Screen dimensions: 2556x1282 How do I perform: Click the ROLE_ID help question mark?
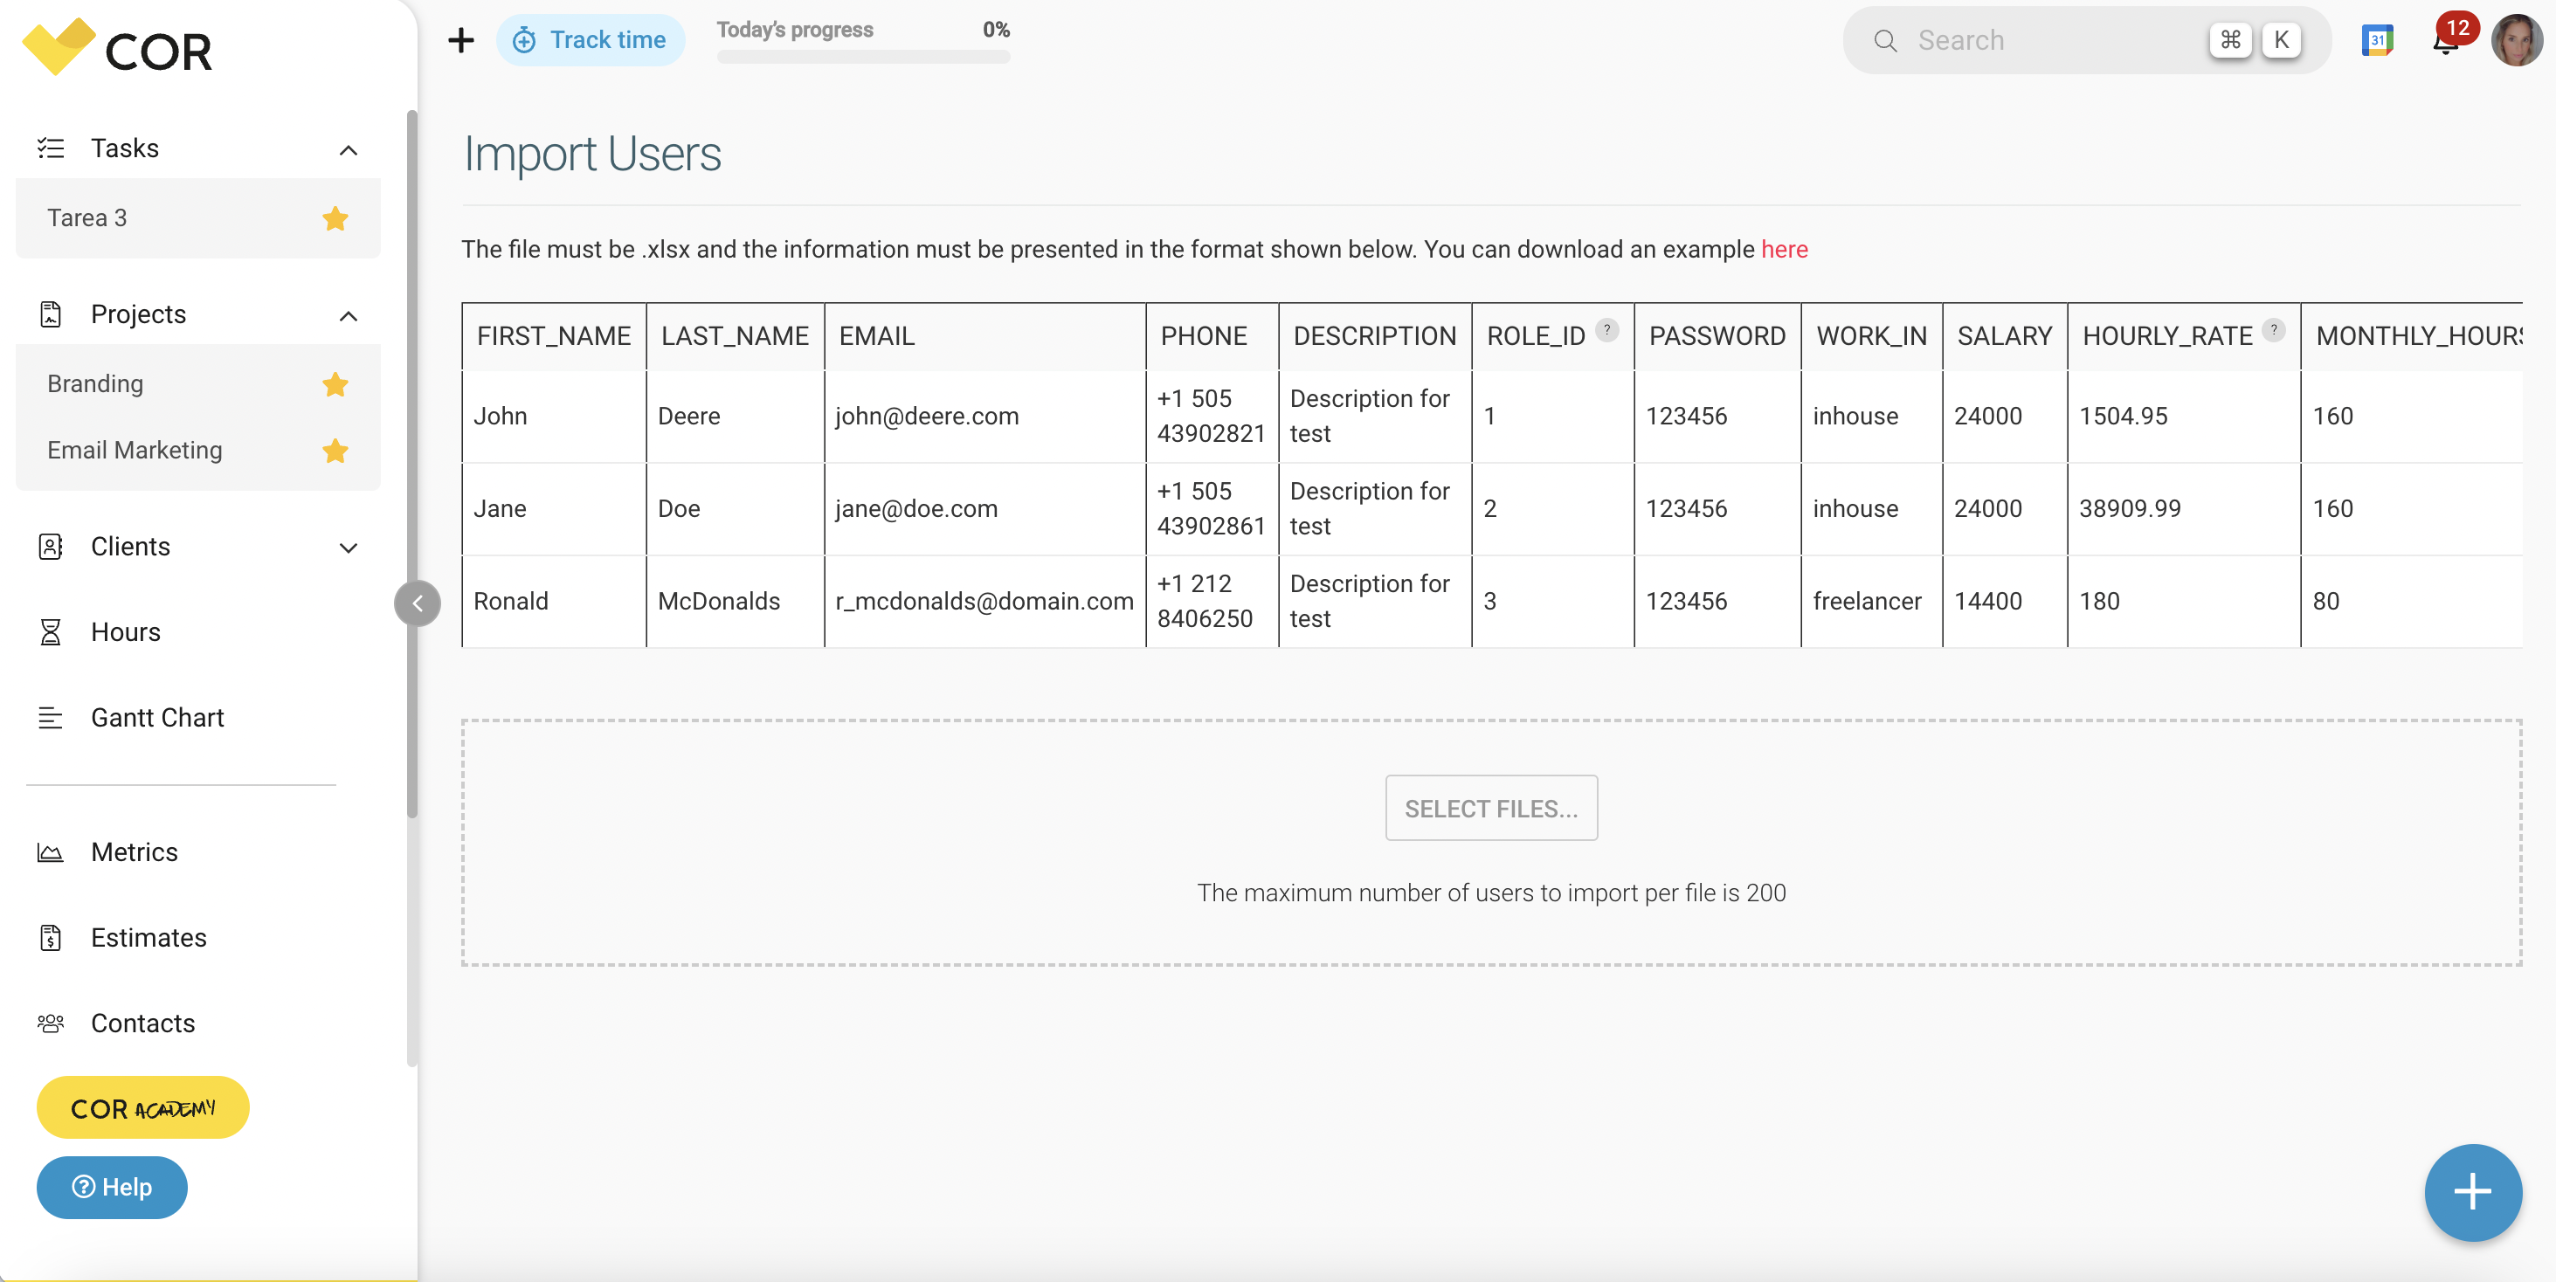coord(1606,330)
